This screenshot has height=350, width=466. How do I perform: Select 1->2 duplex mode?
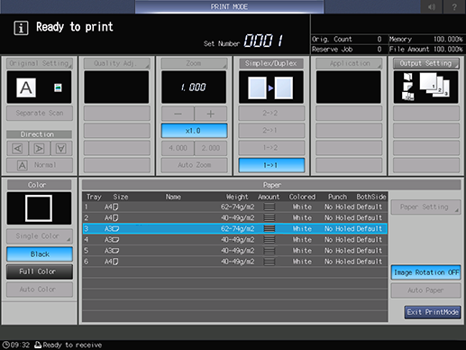(271, 148)
